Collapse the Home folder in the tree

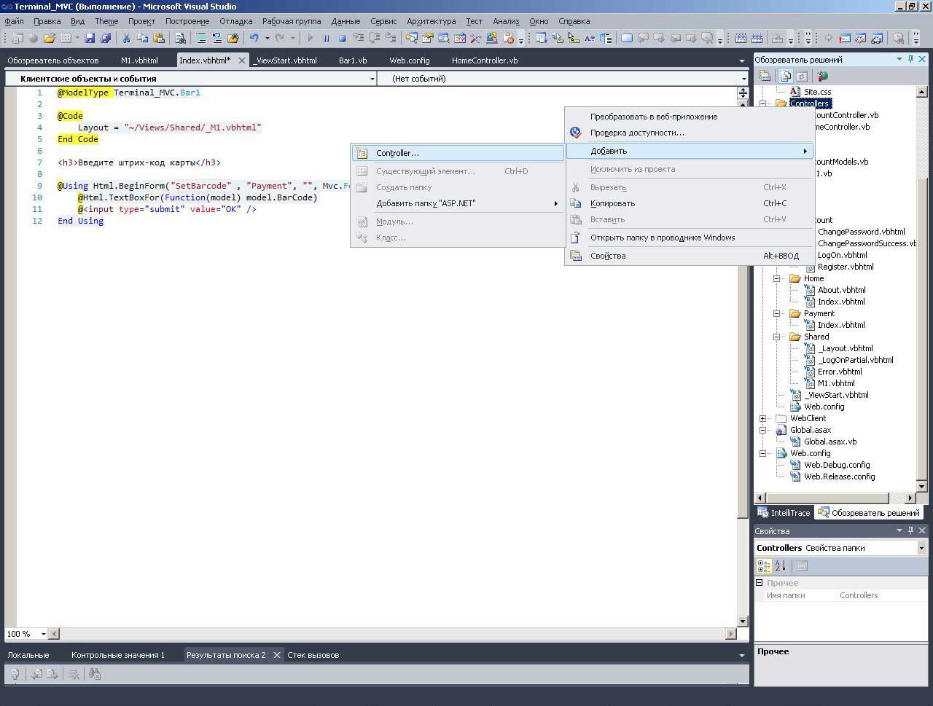(x=777, y=278)
